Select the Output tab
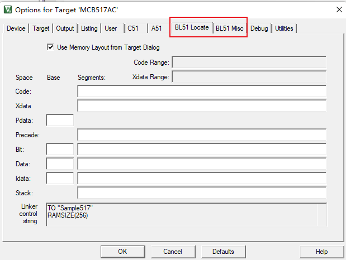 [x=65, y=28]
